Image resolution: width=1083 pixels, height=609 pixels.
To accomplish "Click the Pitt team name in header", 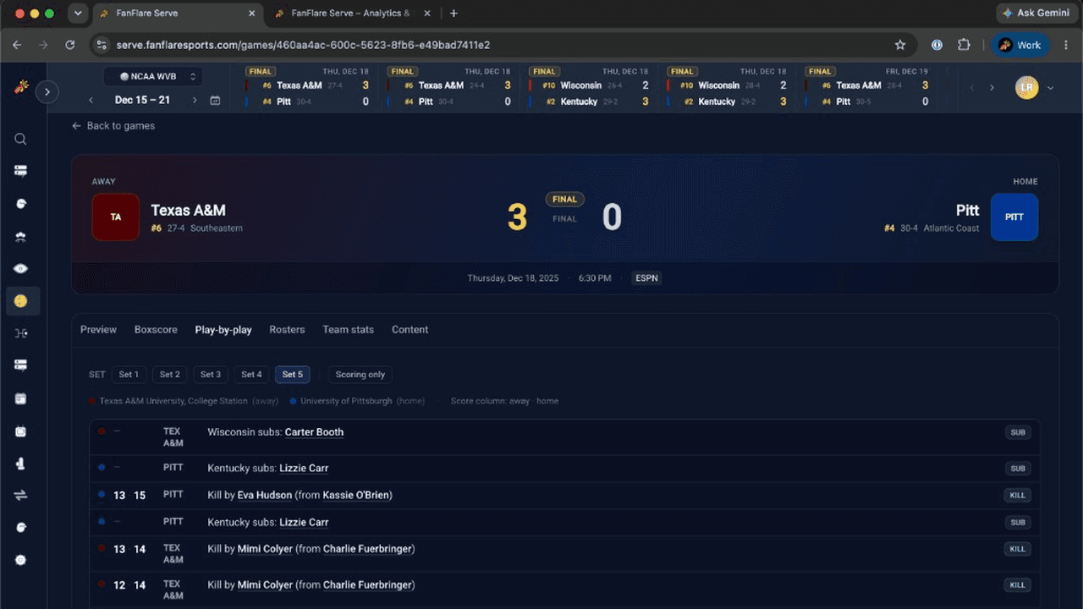I will [967, 211].
